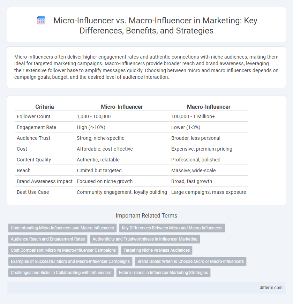The image size is (293, 304).
Task: Select the 'Engagement Rate' row label
Action: (36, 127)
